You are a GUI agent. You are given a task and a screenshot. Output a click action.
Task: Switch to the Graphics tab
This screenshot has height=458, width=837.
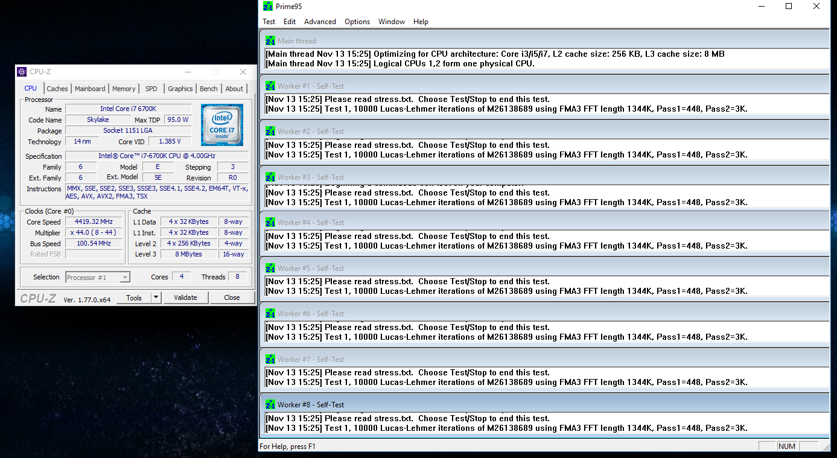point(180,89)
